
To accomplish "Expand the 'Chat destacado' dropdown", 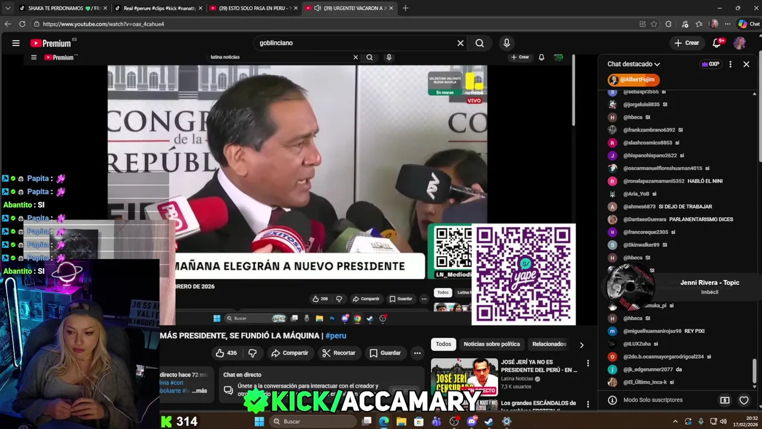I will (x=633, y=64).
